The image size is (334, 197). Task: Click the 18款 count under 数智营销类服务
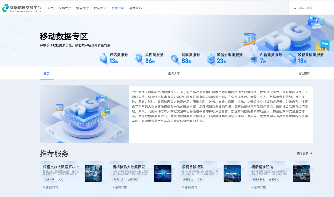302,61
